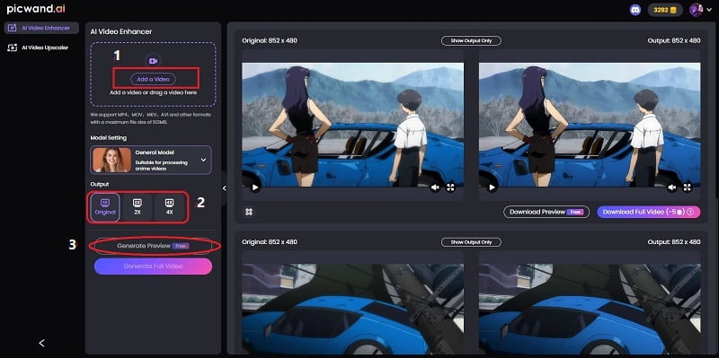Click the compare layout icon below first video

(249, 212)
